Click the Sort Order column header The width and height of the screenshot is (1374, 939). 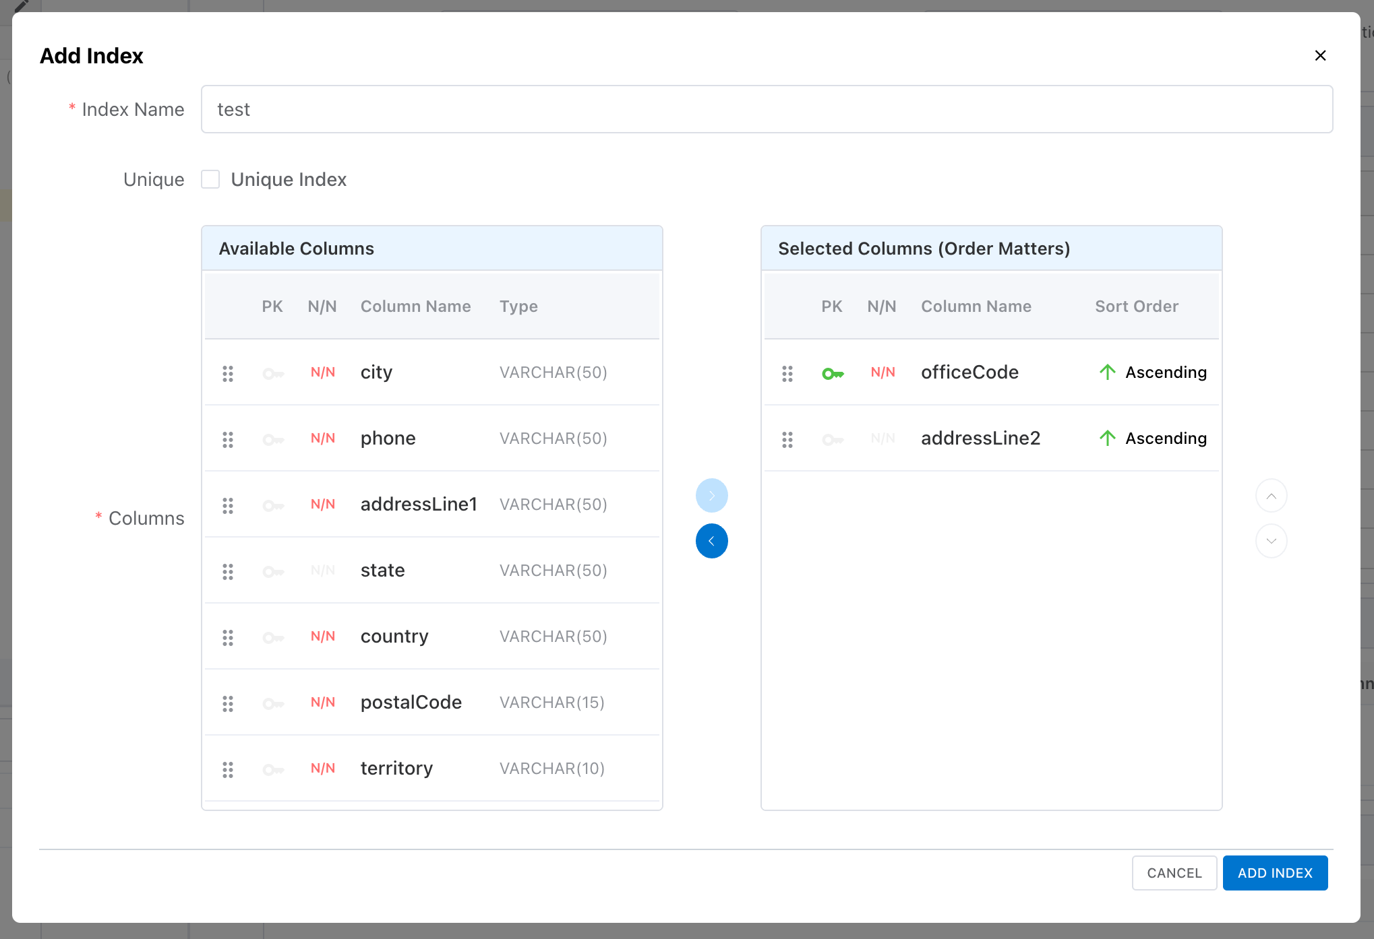(x=1137, y=306)
